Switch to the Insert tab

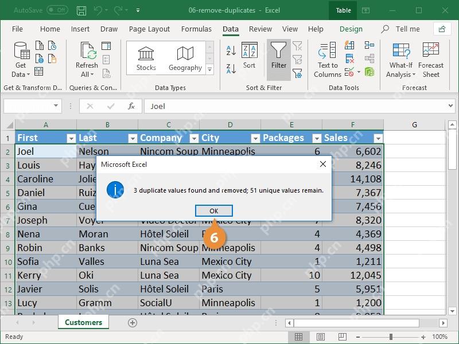tap(80, 29)
